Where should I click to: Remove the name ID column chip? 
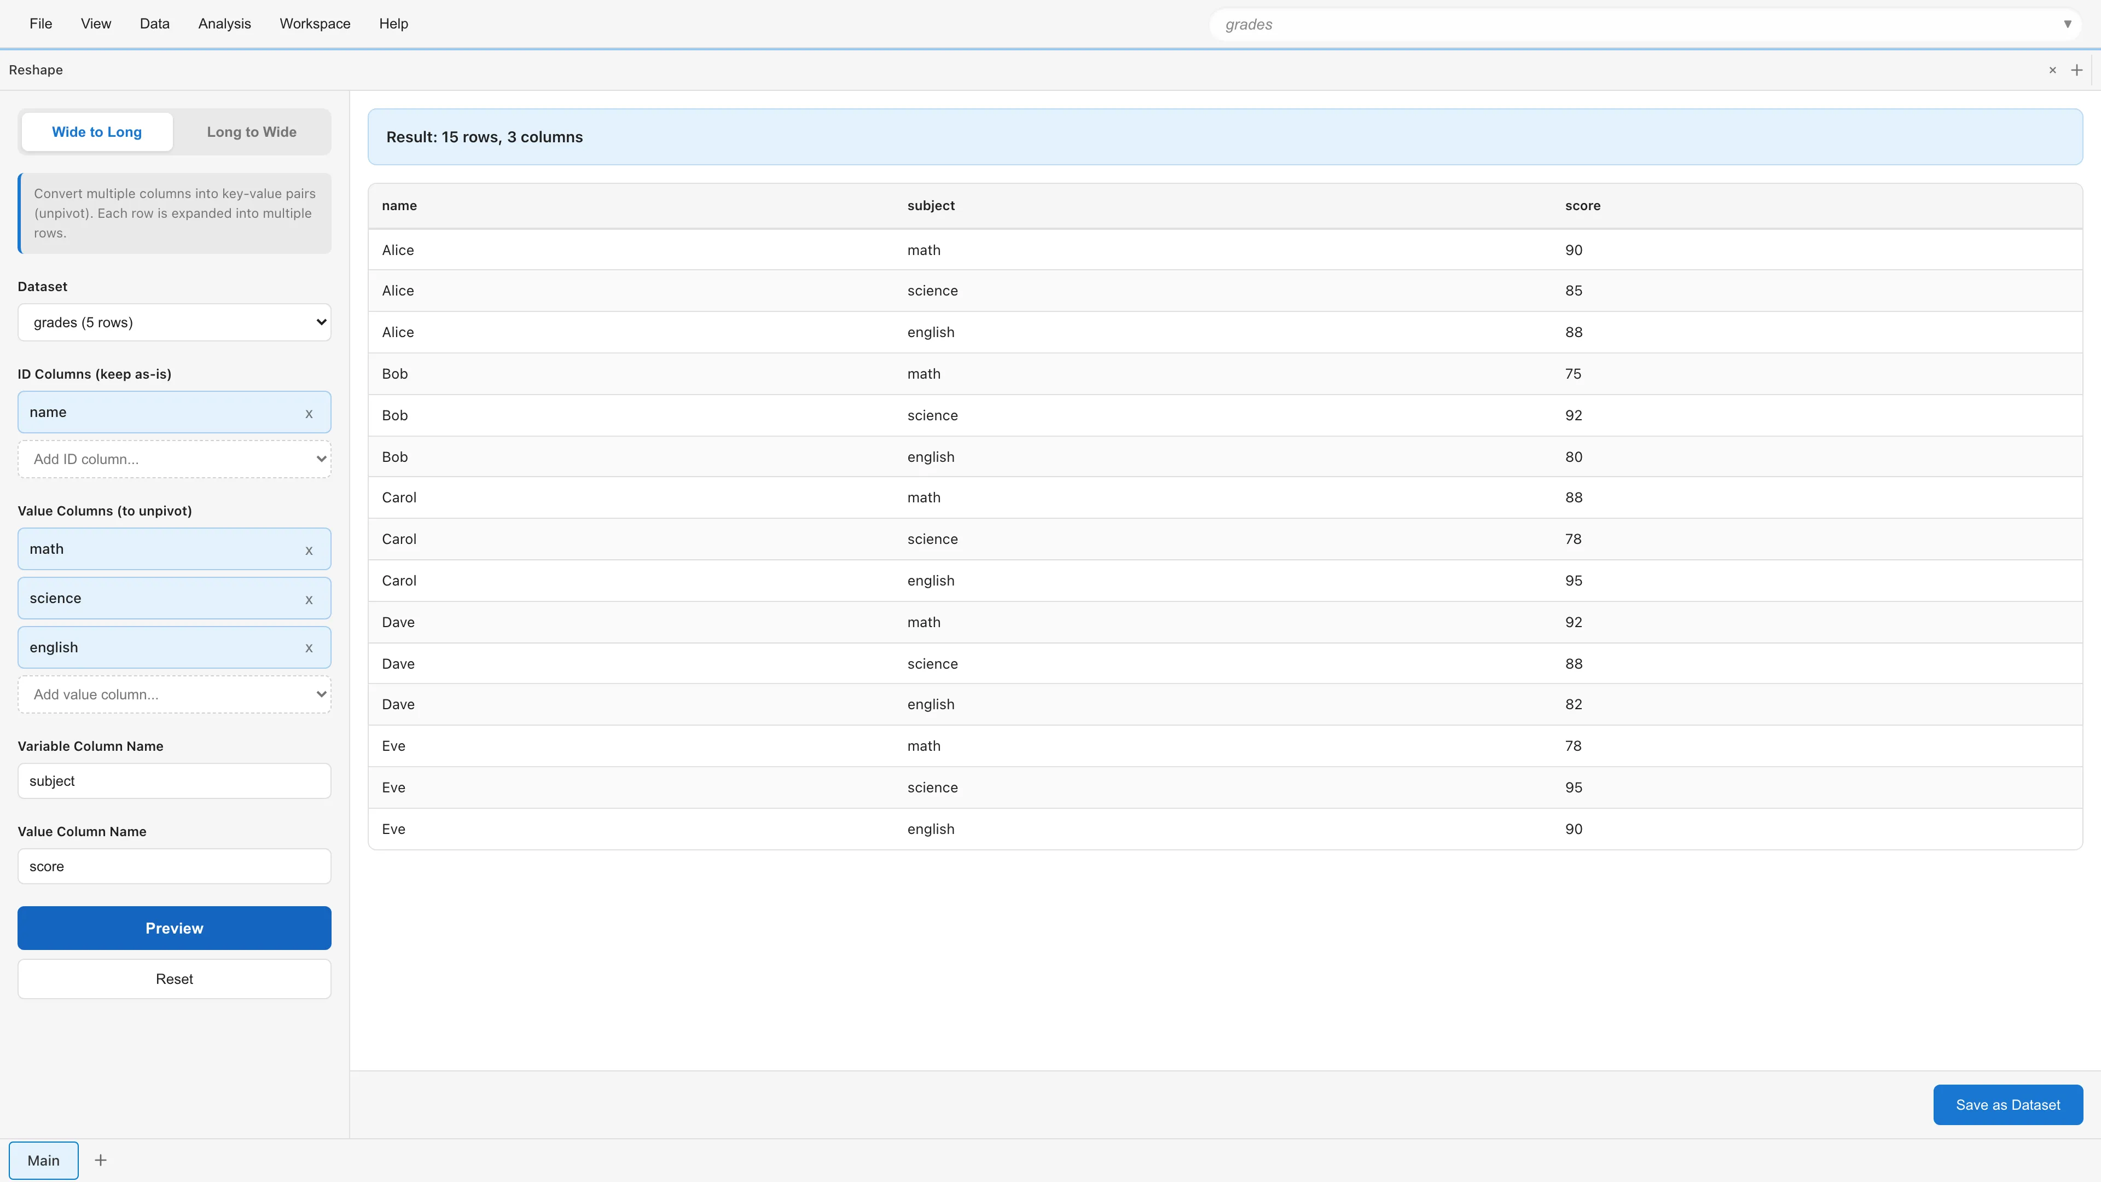(309, 414)
